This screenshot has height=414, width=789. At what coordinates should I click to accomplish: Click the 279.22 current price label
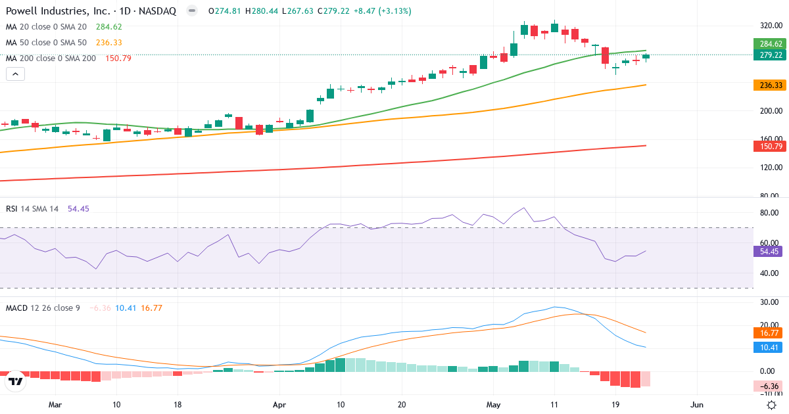(769, 55)
